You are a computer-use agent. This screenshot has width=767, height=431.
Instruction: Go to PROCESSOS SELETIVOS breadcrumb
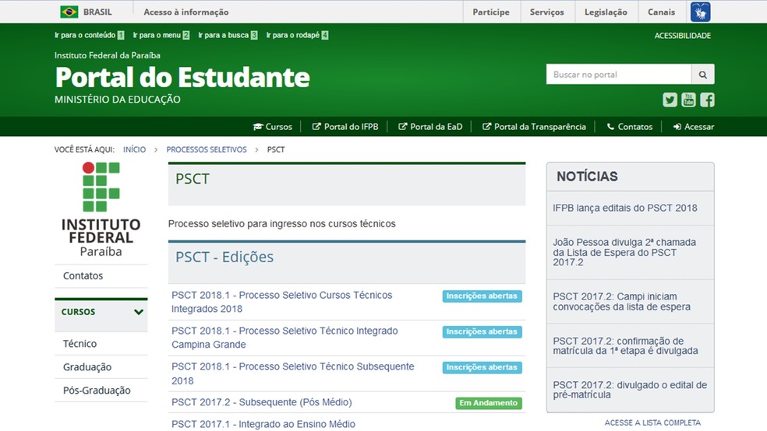tap(207, 149)
